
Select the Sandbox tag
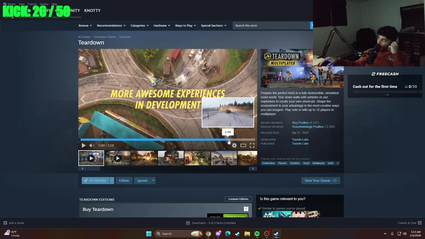[x=295, y=163]
